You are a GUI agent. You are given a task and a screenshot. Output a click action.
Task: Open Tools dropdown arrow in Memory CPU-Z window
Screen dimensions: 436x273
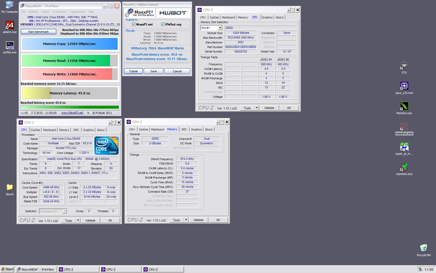coord(186,220)
